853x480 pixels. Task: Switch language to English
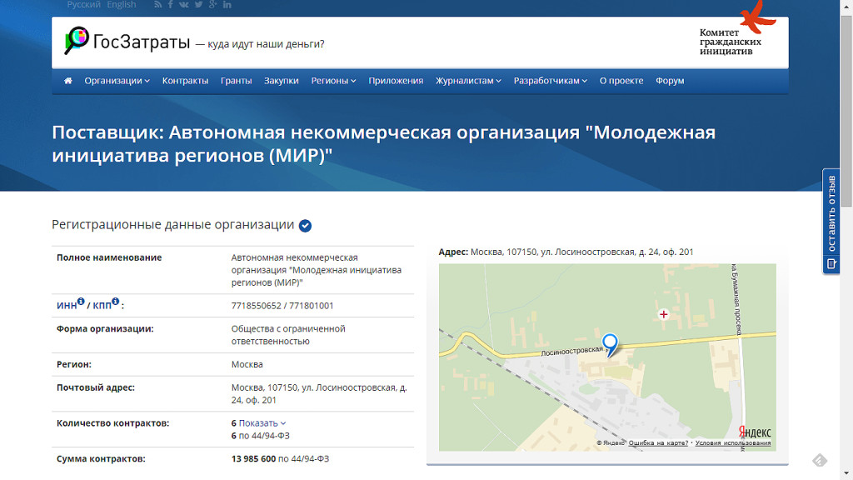click(122, 4)
